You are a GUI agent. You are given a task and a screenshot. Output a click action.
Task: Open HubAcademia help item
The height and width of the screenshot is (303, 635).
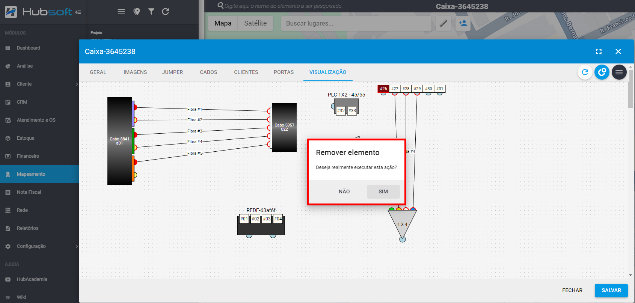(x=39, y=279)
